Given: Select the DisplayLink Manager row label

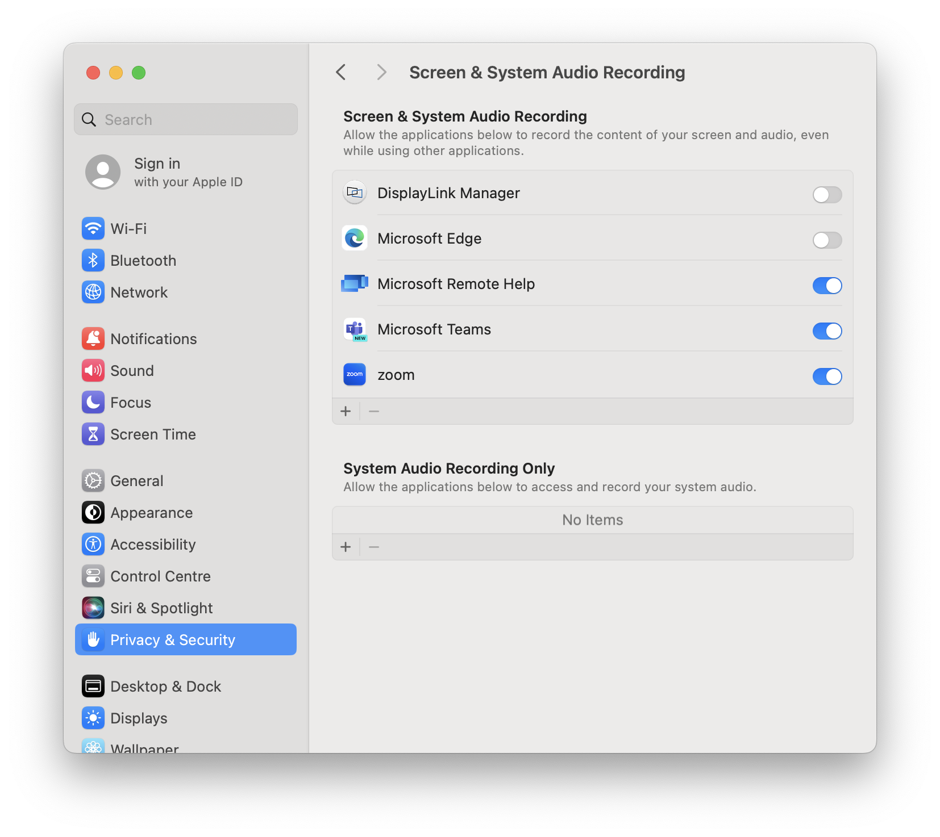Looking at the screenshot, I should pyautogui.click(x=448, y=193).
